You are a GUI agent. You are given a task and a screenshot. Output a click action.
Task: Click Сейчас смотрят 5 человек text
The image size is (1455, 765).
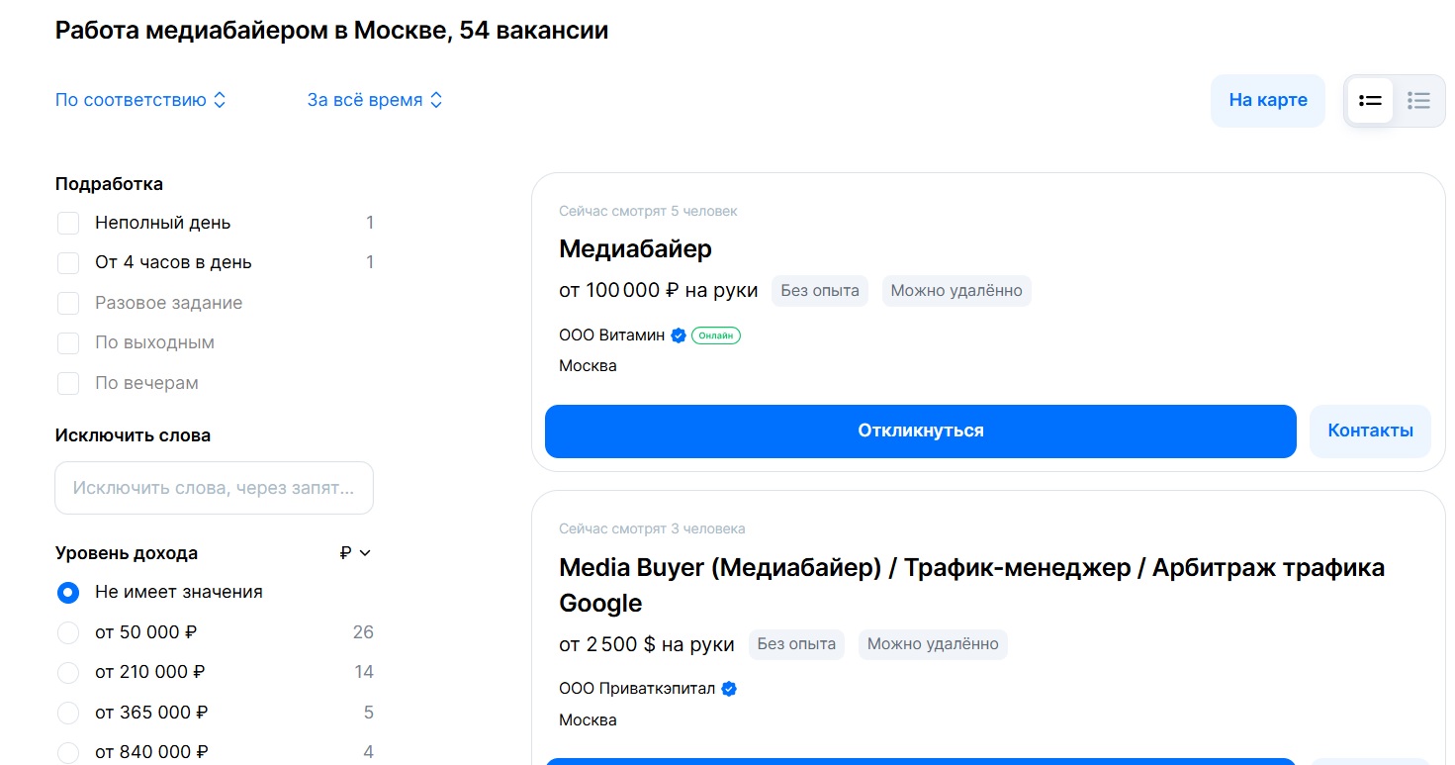coord(648,211)
